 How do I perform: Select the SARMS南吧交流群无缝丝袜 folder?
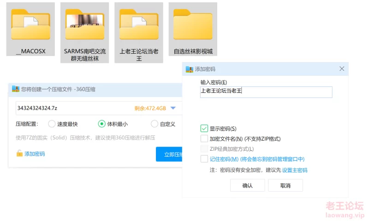(x=85, y=33)
